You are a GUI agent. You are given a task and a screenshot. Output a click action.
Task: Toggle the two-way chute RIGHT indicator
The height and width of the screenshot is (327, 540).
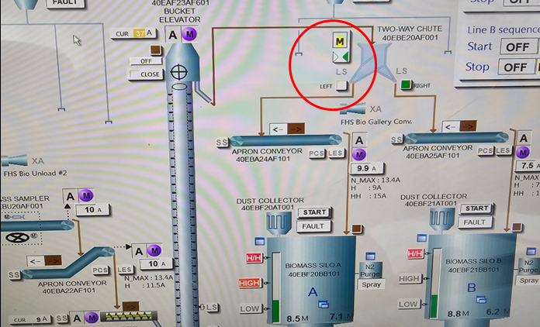pos(405,85)
